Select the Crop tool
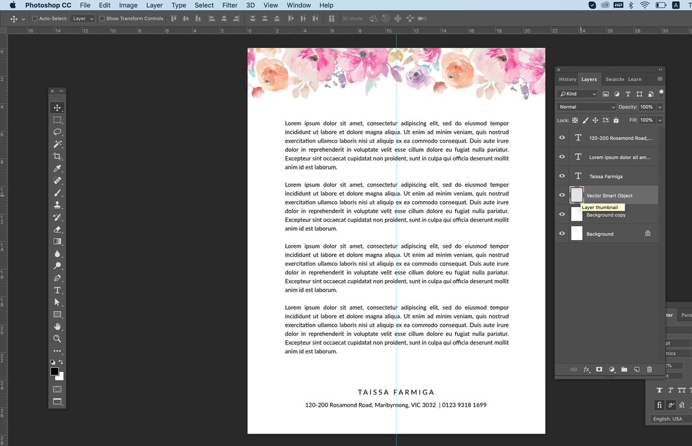Screen dimensions: 692x446 [x=58, y=156]
